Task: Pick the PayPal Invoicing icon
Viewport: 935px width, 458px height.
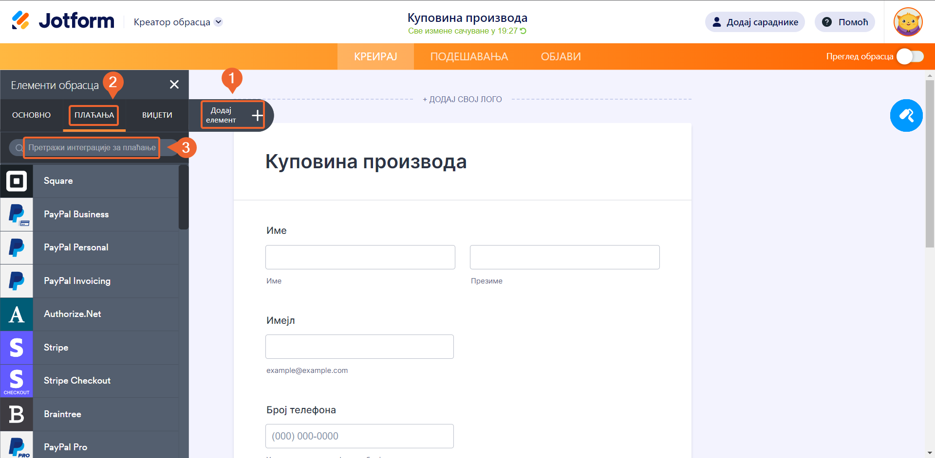Action: coord(17,281)
